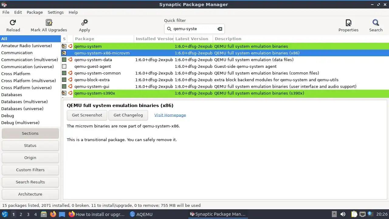Open the Package menu
This screenshot has width=389, height=219.
(35, 12)
